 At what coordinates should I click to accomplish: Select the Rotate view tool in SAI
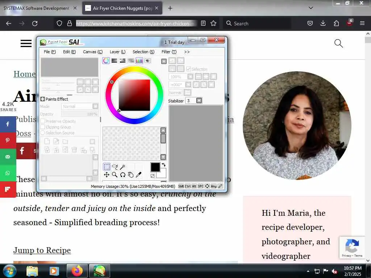click(x=122, y=175)
